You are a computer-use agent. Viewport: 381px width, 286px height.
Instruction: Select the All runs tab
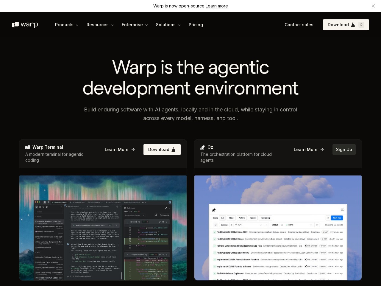coord(222,218)
